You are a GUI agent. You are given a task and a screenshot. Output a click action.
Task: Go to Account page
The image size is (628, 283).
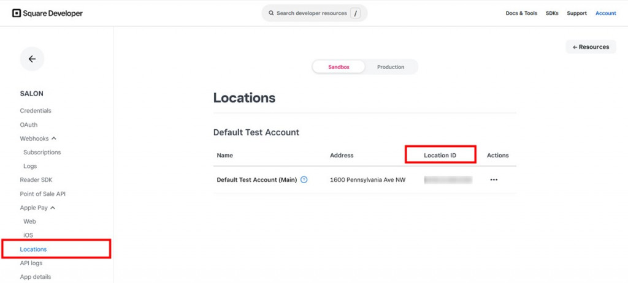606,13
